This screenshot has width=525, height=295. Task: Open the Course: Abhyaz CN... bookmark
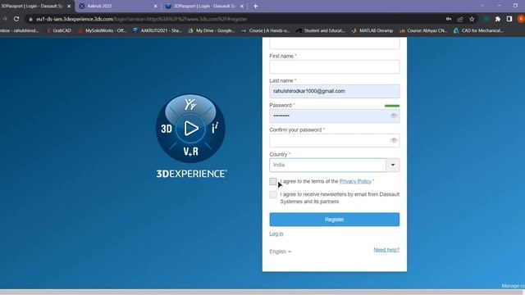point(423,30)
